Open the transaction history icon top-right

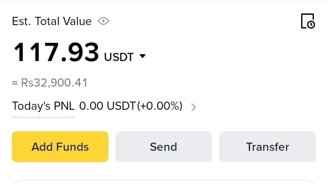[x=307, y=21]
